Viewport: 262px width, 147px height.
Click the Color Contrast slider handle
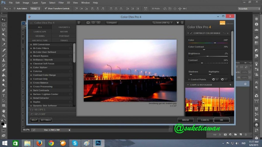tap(204, 50)
